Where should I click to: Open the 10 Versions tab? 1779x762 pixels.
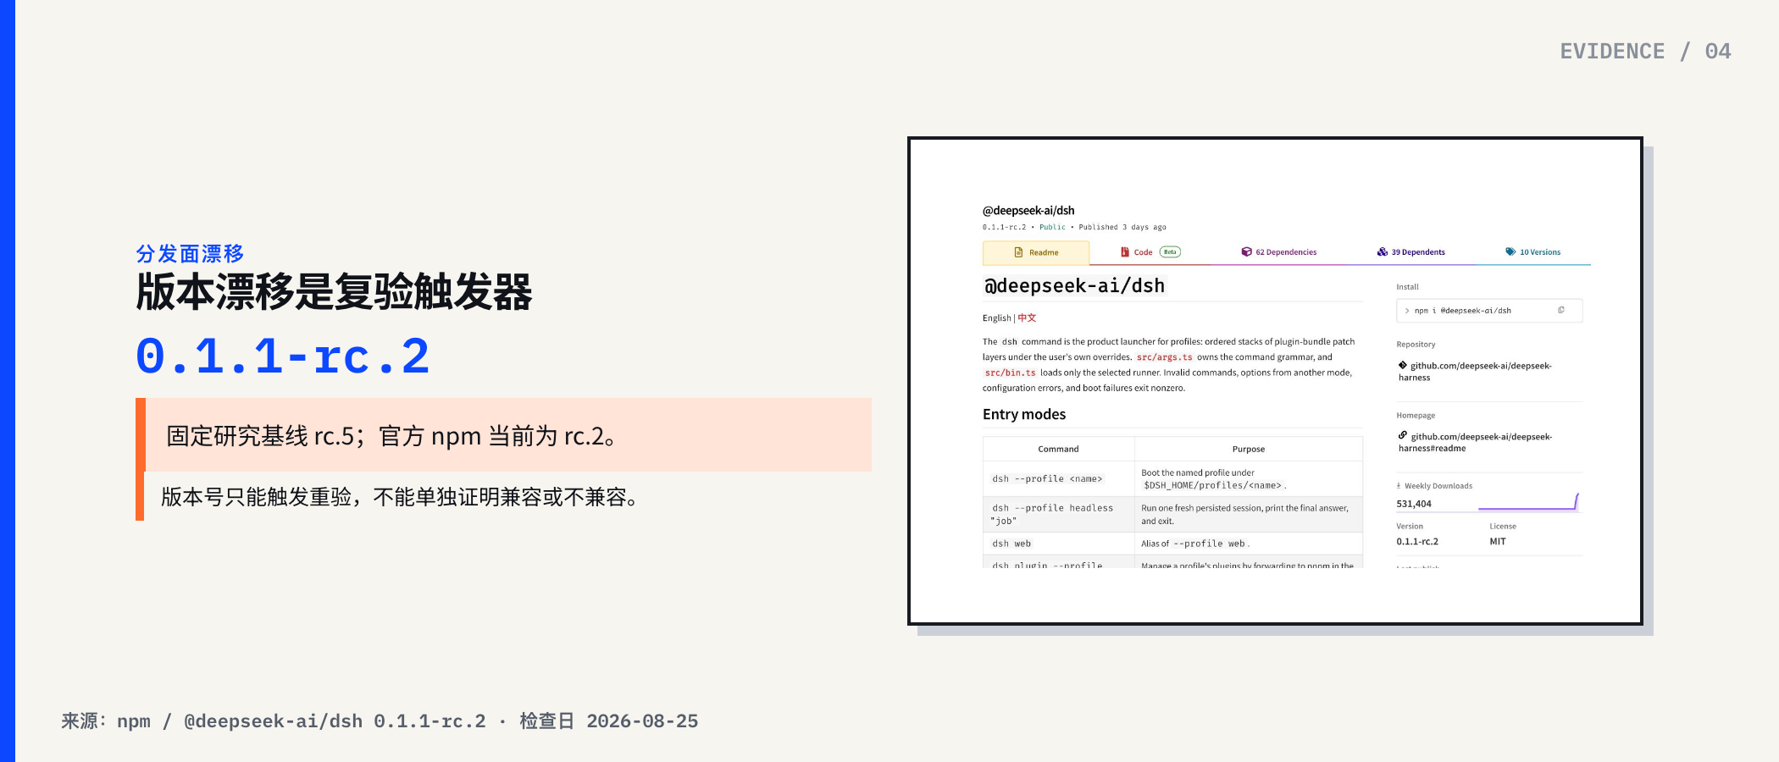pyautogui.click(x=1532, y=252)
